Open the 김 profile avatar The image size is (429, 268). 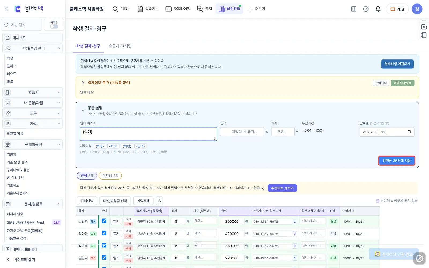point(417,9)
